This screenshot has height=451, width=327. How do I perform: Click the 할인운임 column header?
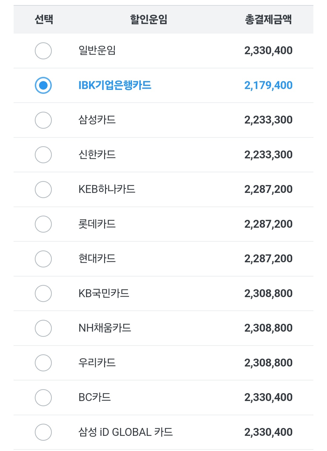149,19
